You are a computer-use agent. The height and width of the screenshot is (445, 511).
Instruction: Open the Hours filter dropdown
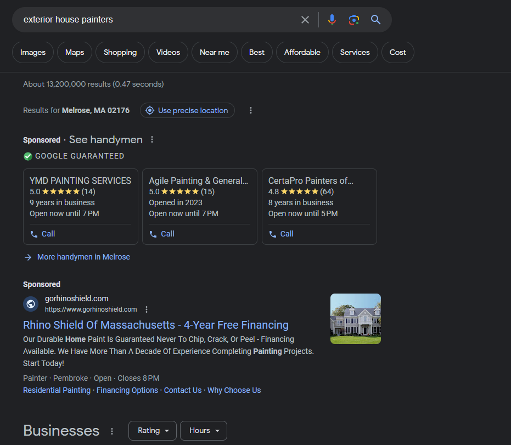203,431
